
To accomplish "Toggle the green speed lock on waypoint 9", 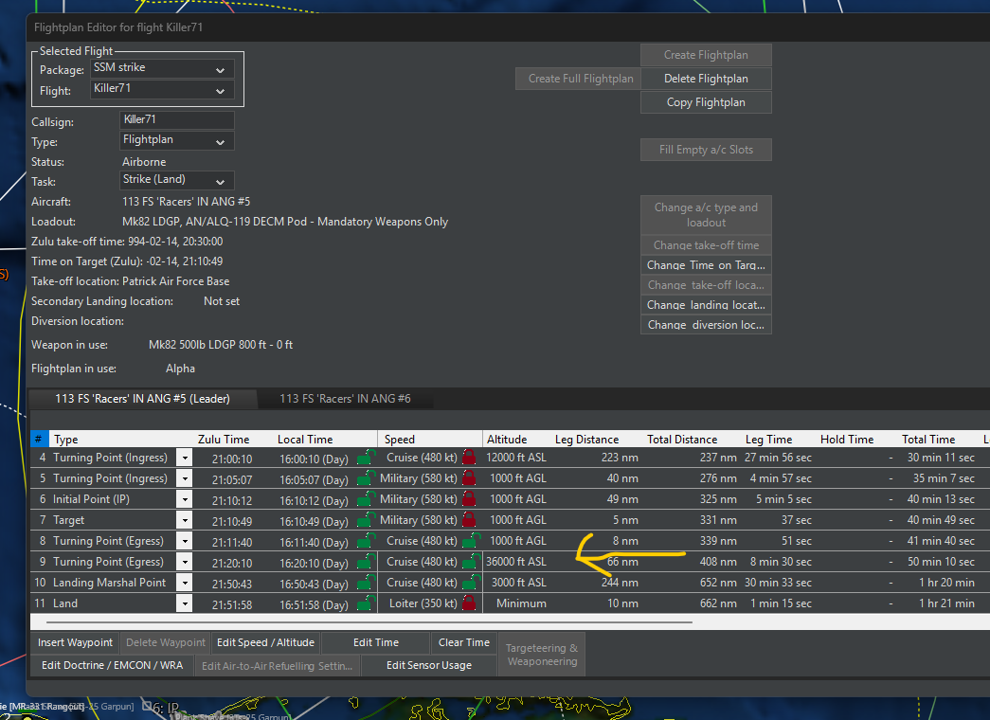I will (471, 561).
